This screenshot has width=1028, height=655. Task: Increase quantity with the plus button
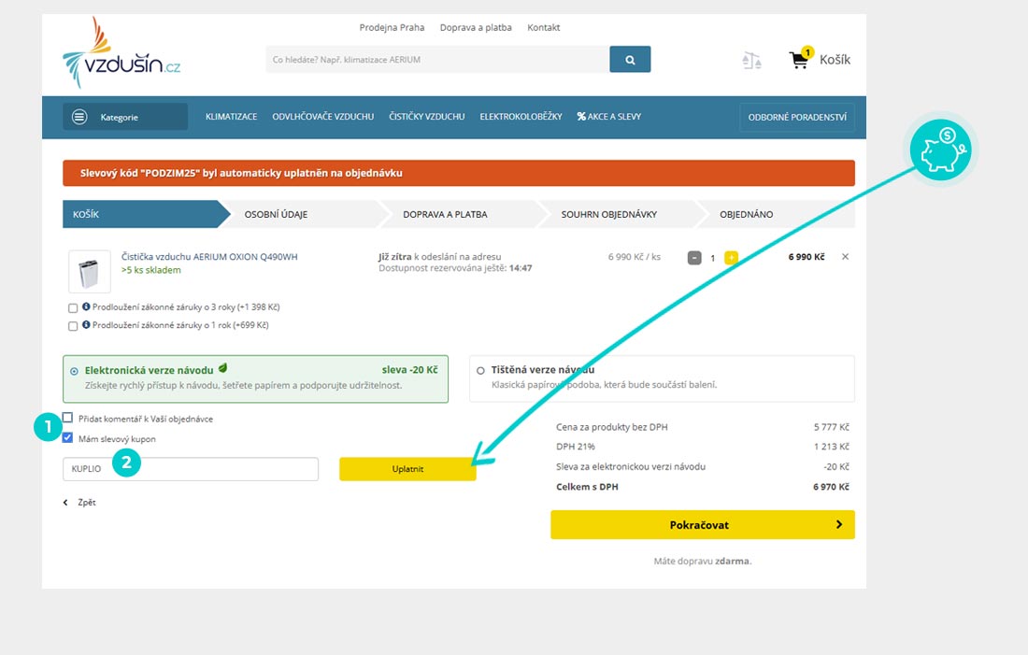click(x=731, y=258)
